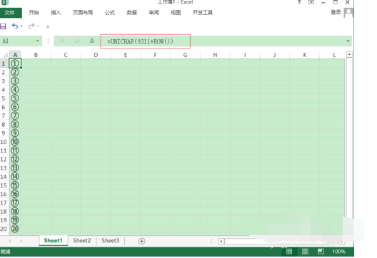Click cell A15 containing circled 15
The height and width of the screenshot is (258, 377).
(15, 185)
